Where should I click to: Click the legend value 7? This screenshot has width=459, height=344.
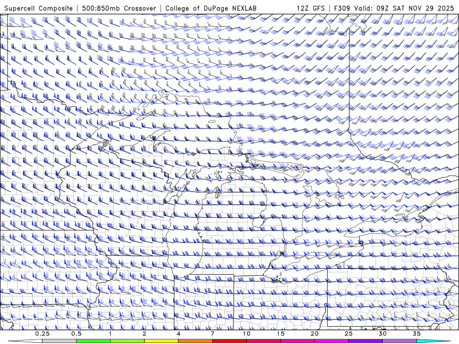[212, 334]
